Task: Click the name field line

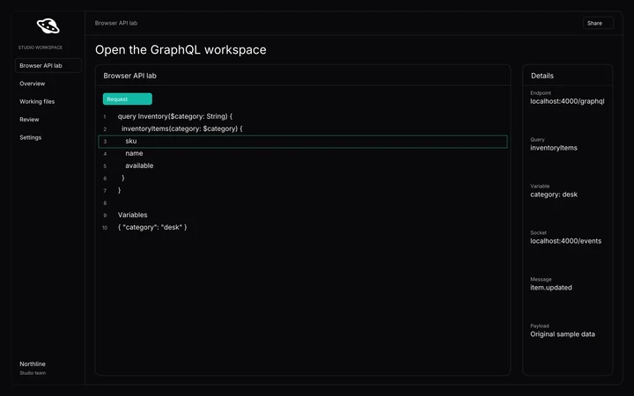Action: point(134,153)
